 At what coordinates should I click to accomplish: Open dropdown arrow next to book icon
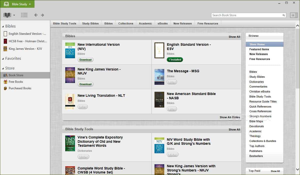(x=14, y=15)
